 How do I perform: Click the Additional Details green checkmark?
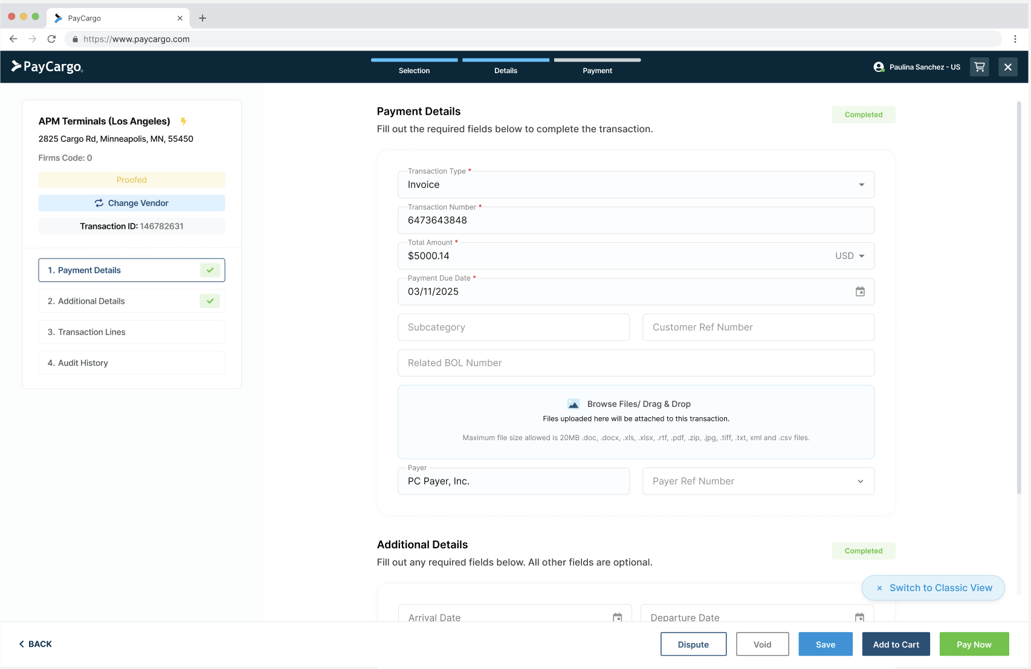click(210, 301)
